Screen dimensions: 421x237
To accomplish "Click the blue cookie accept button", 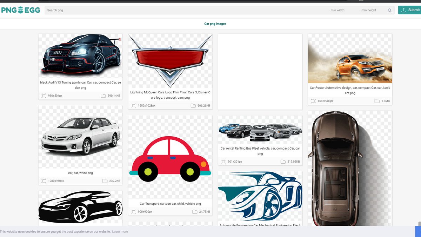I will 418,231.
